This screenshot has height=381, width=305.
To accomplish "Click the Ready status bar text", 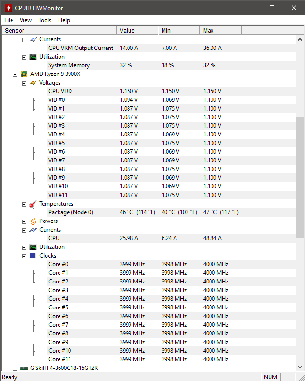I will [10, 377].
